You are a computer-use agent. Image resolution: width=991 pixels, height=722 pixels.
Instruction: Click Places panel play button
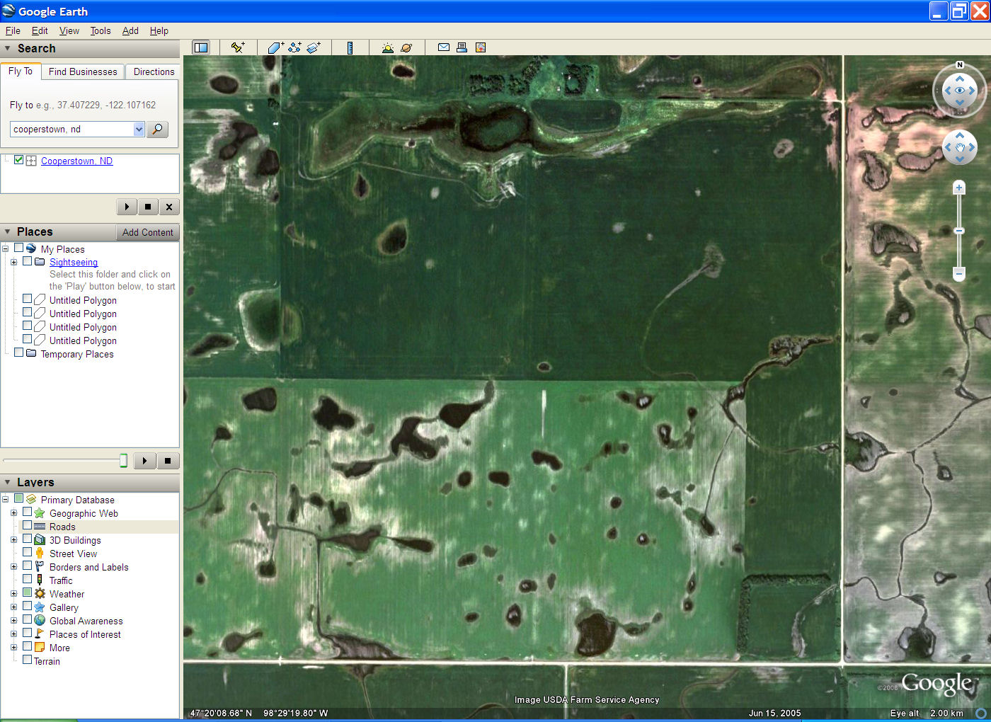click(x=144, y=461)
